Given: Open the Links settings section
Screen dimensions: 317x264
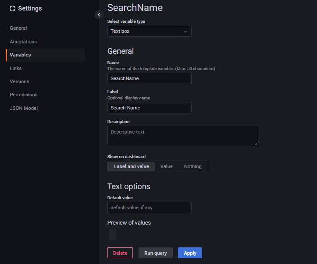Looking at the screenshot, I should [16, 68].
